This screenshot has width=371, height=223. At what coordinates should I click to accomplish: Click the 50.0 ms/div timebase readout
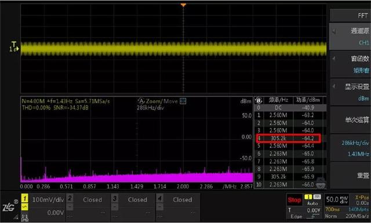(x=337, y=200)
